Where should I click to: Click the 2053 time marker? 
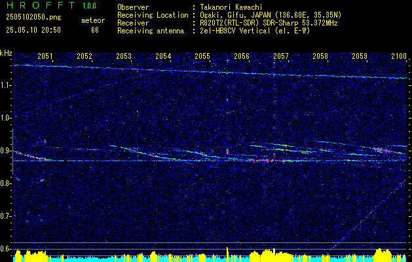pos(124,56)
